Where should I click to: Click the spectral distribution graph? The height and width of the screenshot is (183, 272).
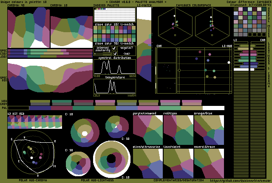[x=115, y=67]
